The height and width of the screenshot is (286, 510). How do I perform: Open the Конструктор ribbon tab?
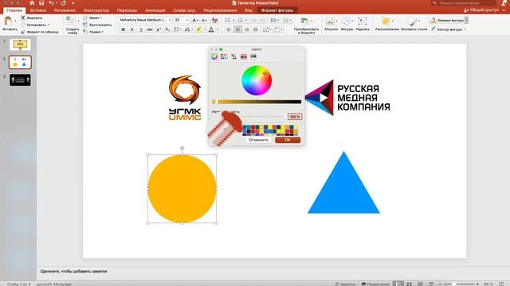(x=96, y=10)
